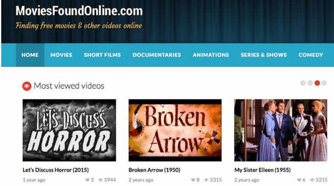Click My Sister Eileen (1955) title
The height and width of the screenshot is (186, 334).
point(263,170)
